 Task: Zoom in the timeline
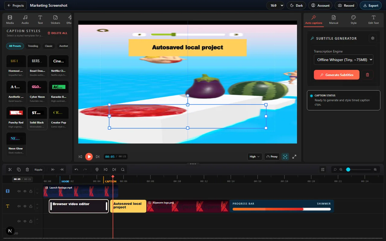click(375, 170)
